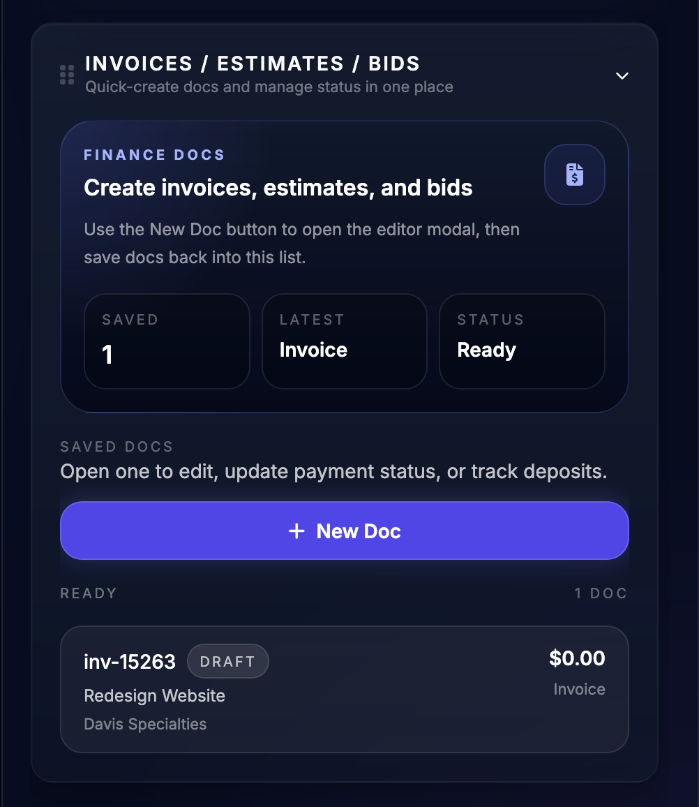This screenshot has height=807, width=699.
Task: Click the 1 DOC counter text
Action: (x=601, y=593)
